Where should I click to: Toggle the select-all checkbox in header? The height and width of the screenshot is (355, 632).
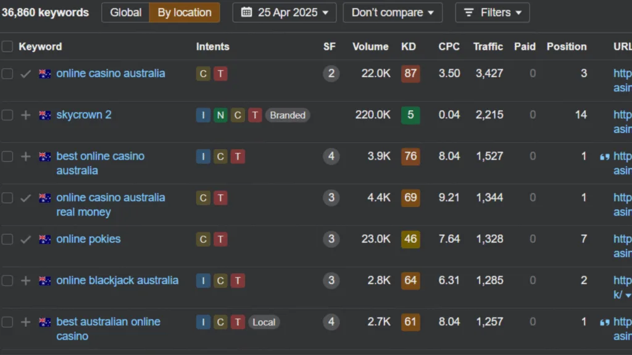(7, 47)
